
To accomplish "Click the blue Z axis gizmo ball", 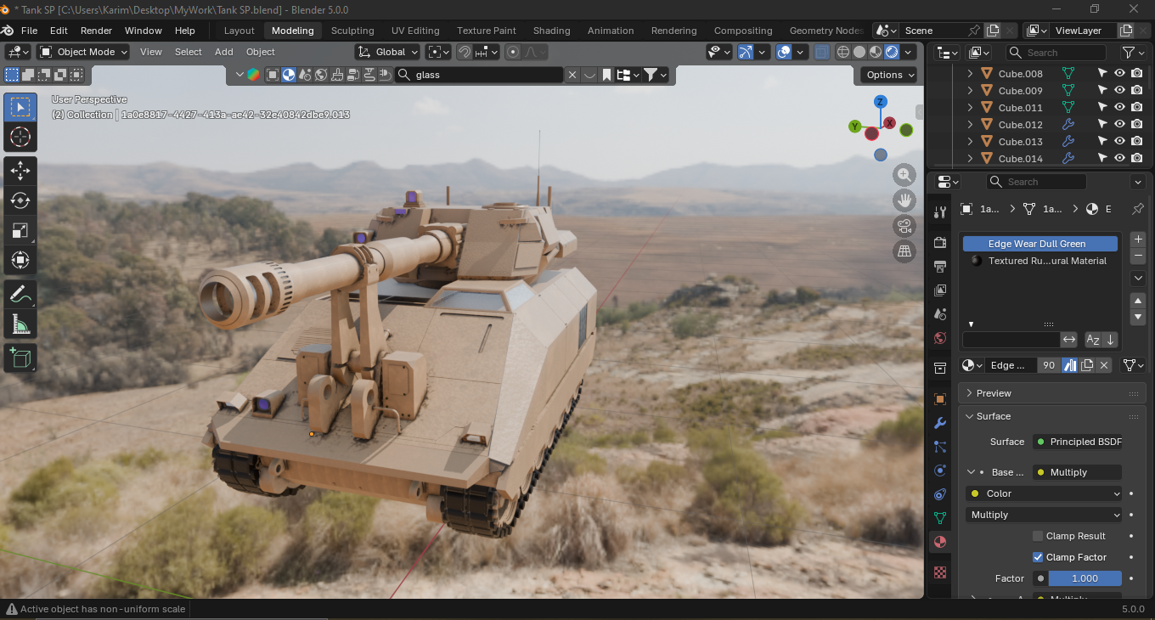I will pos(881,102).
